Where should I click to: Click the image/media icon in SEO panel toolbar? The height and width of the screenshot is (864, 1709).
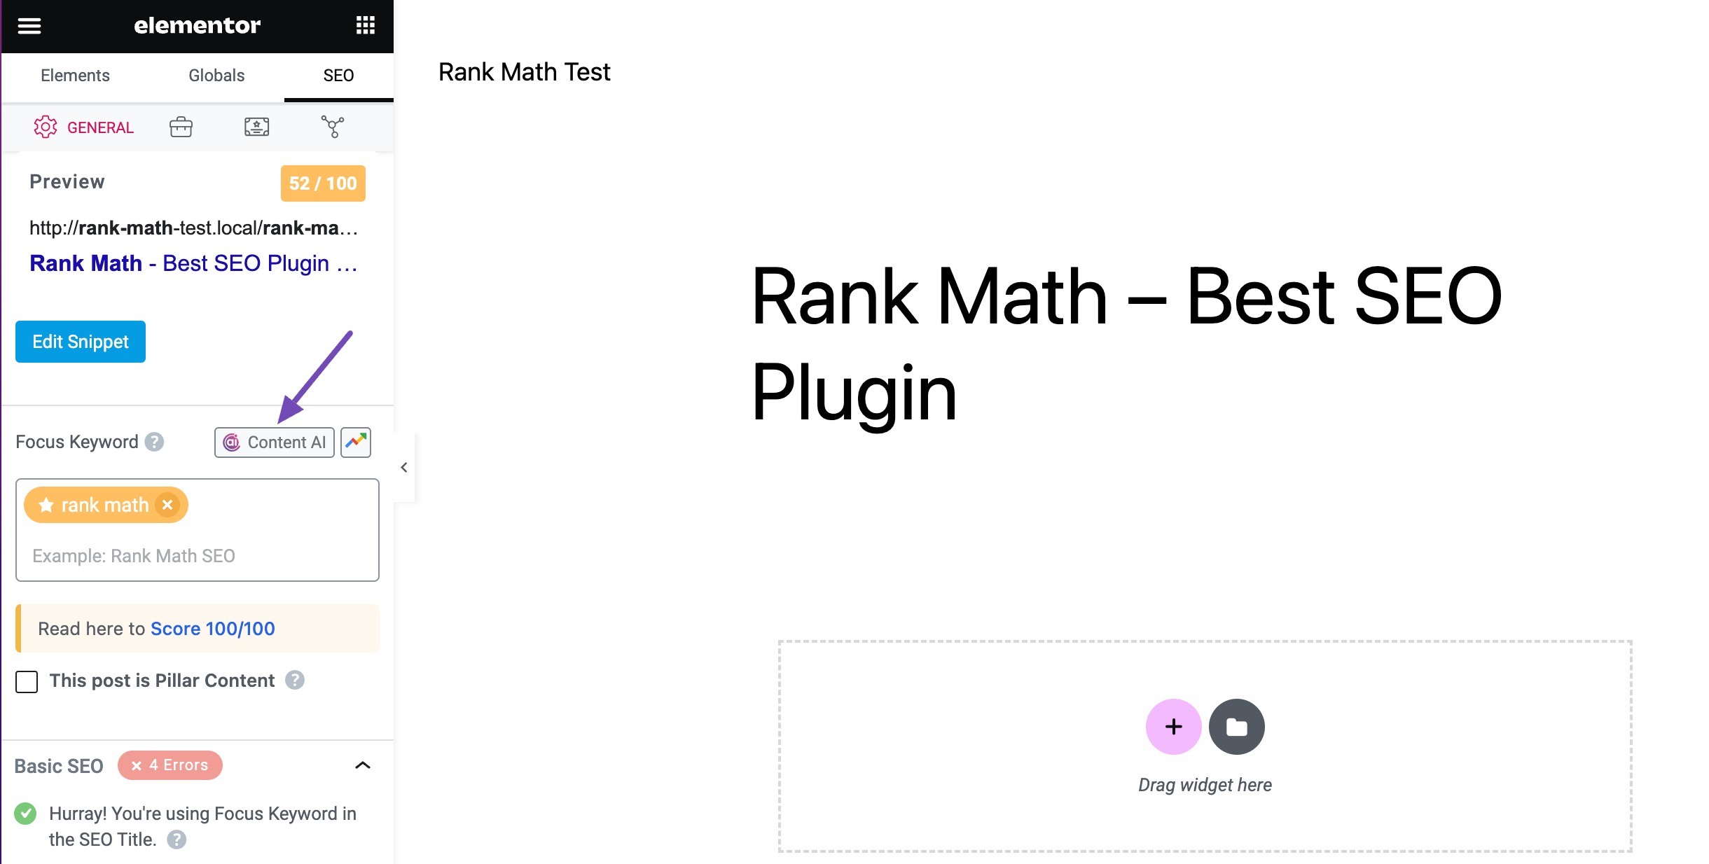coord(257,125)
